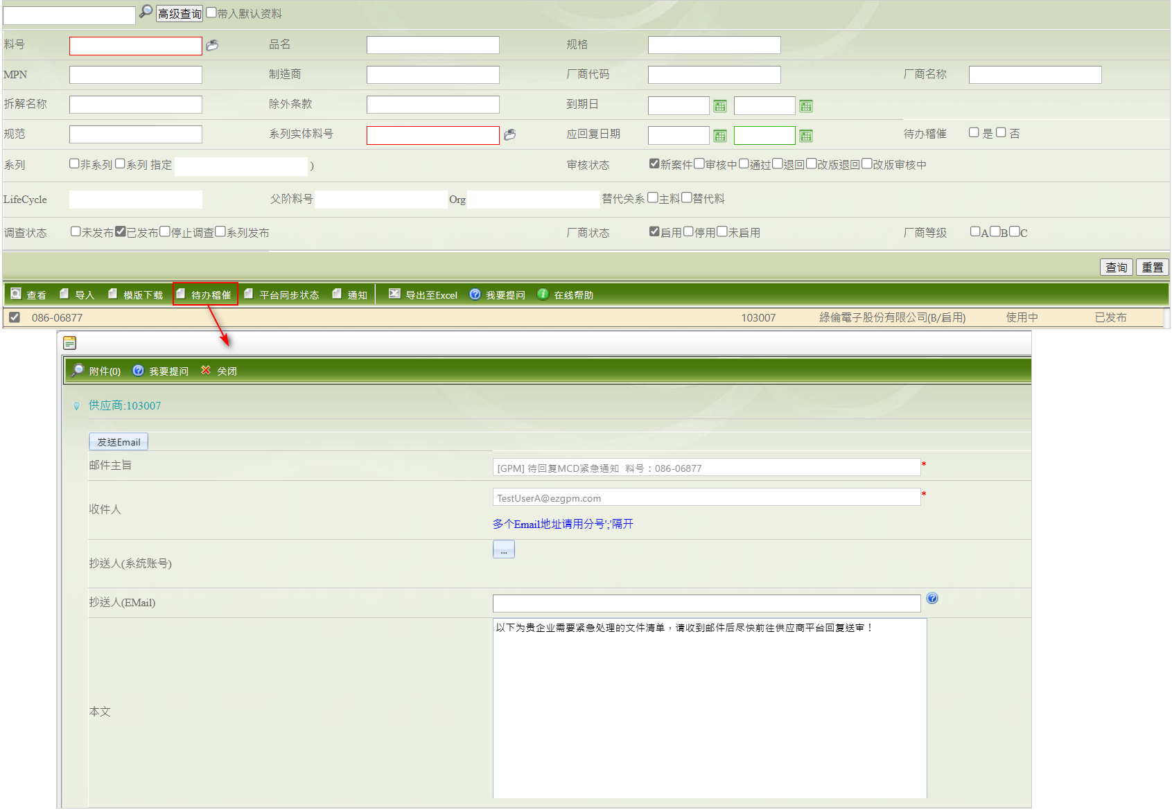Click the 发送Email button

[x=119, y=442]
